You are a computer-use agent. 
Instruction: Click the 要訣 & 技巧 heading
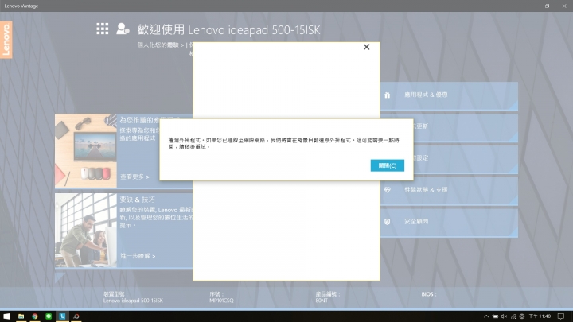coord(138,200)
